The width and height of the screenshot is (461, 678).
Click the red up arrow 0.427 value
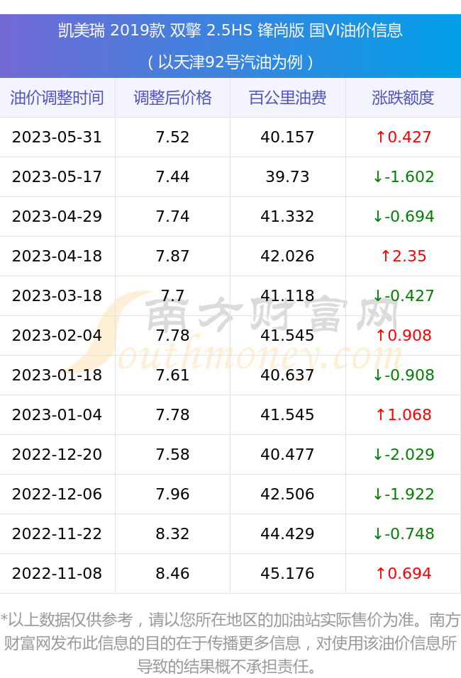click(x=403, y=137)
